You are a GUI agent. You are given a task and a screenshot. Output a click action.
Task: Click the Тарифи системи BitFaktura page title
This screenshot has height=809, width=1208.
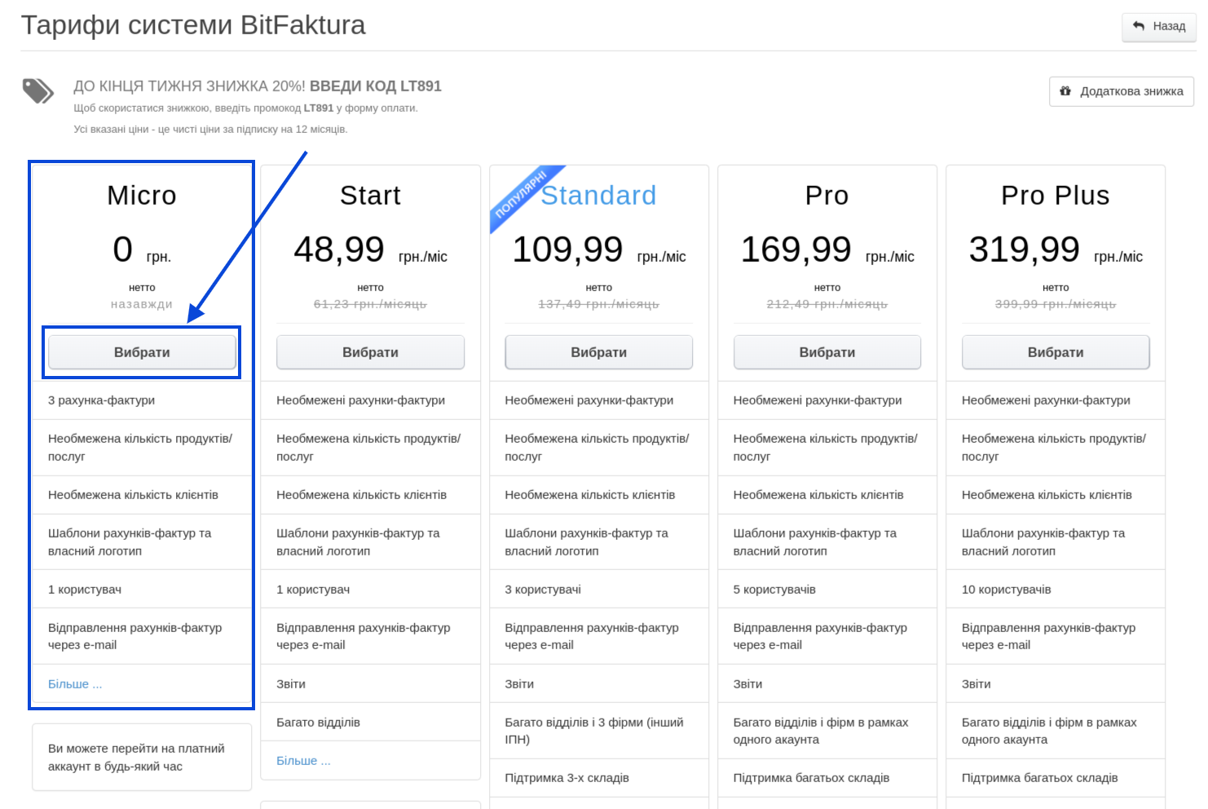click(x=193, y=25)
